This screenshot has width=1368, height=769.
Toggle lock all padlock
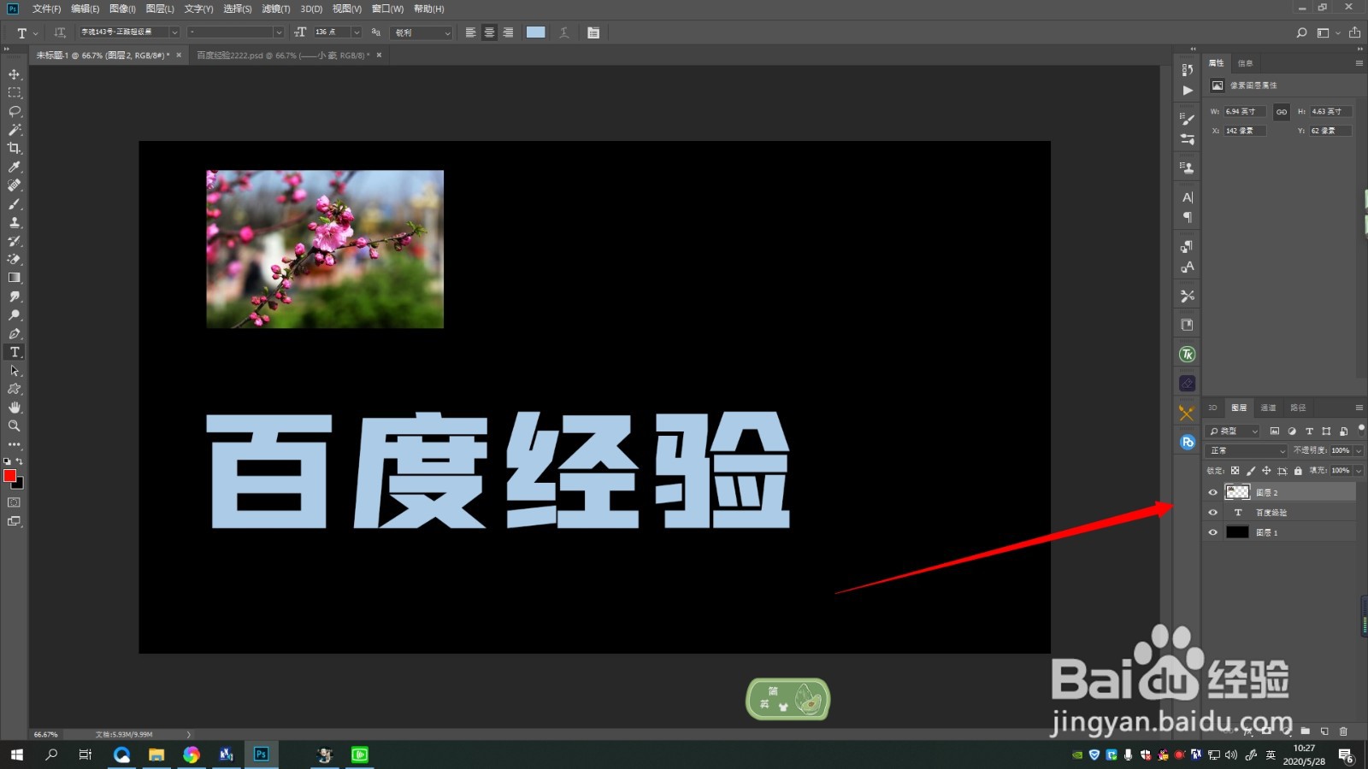(1298, 471)
